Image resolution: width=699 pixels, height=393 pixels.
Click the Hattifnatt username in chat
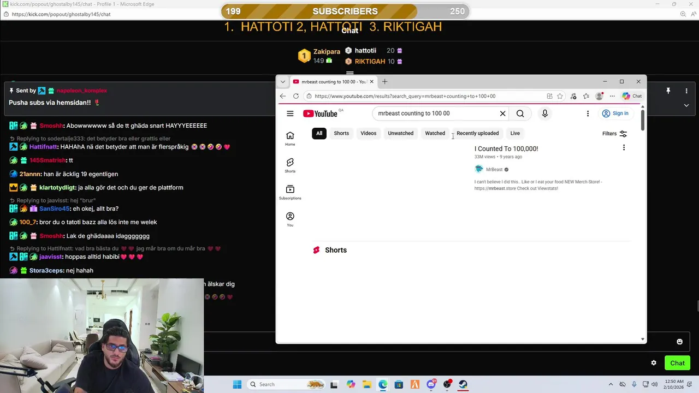click(x=43, y=147)
